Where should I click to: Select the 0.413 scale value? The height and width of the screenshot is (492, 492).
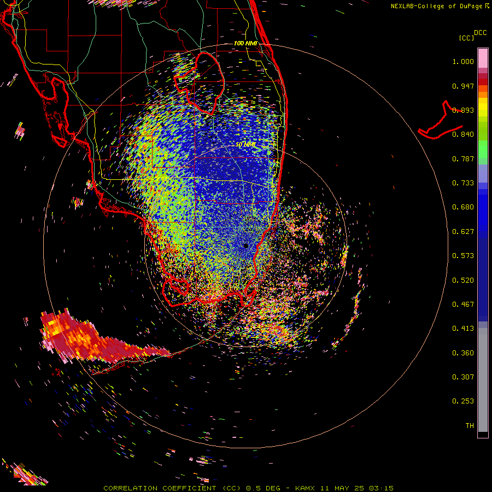[x=463, y=329]
